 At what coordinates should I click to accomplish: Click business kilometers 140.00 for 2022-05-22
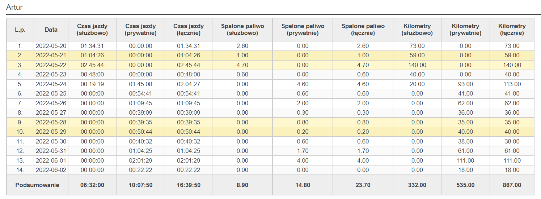pos(417,65)
